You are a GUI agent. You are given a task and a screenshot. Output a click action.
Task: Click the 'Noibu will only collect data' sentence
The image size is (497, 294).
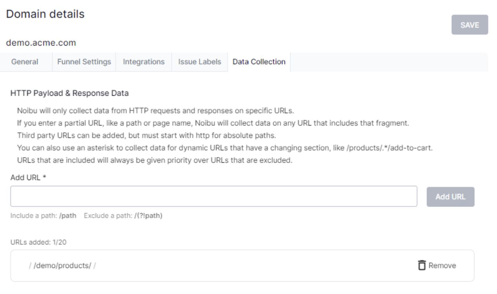click(155, 111)
